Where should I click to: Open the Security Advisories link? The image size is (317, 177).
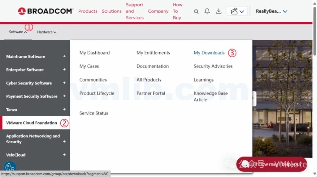pyautogui.click(x=213, y=66)
